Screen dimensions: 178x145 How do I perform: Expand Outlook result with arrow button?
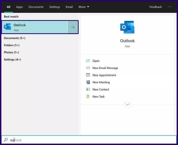click(73, 27)
